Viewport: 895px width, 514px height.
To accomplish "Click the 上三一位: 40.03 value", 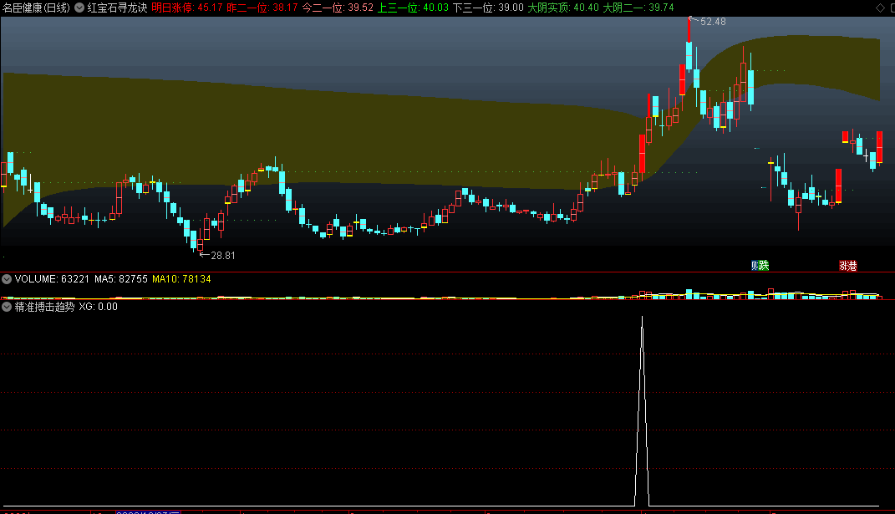I will coord(413,8).
